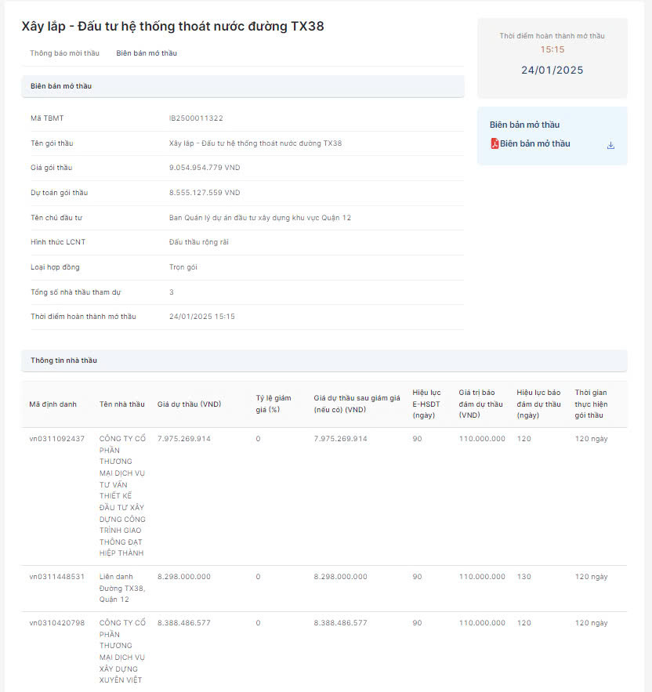
Task: Select contractor ID vn0311092437
Action: coord(57,439)
